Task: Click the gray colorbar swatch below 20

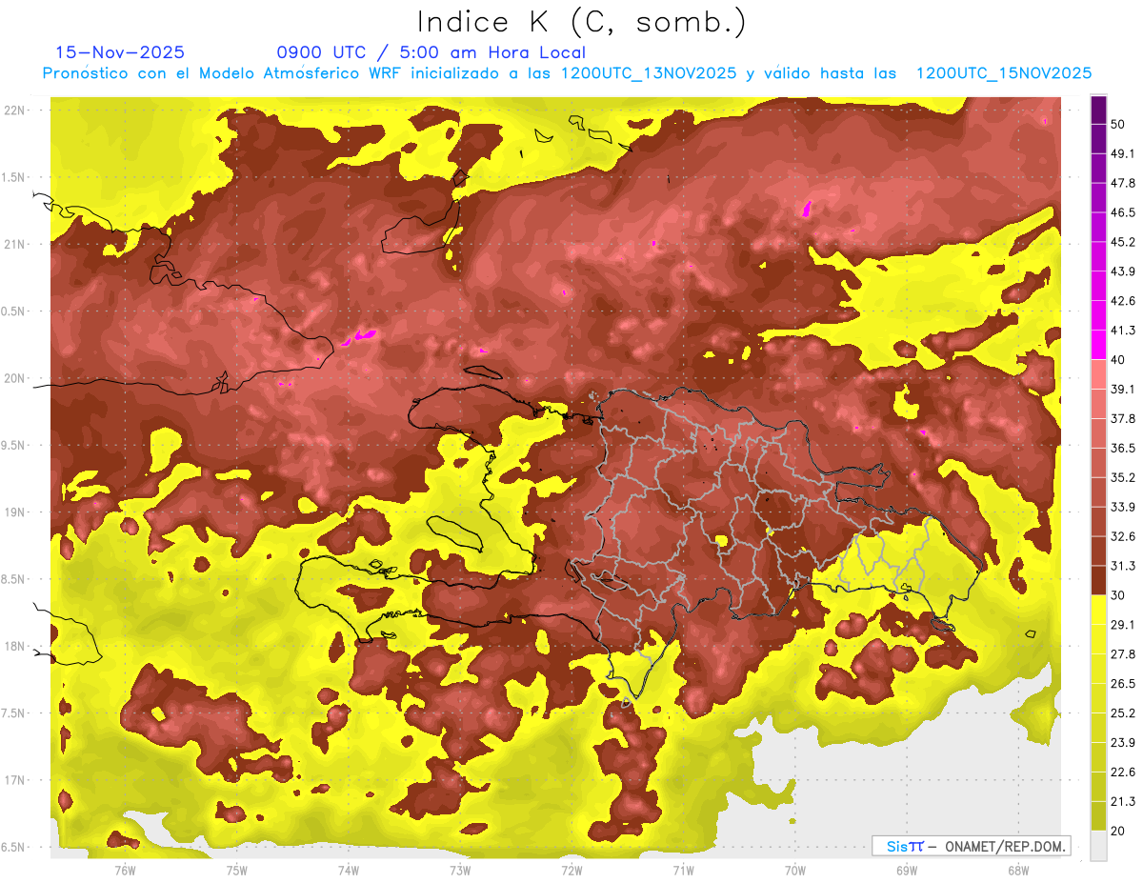Action: pos(1098,846)
